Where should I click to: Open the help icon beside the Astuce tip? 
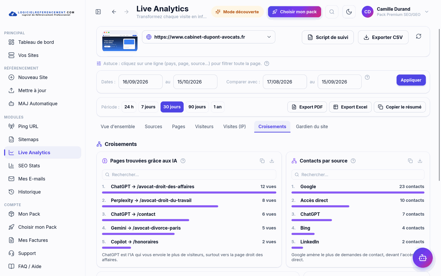coord(267,63)
